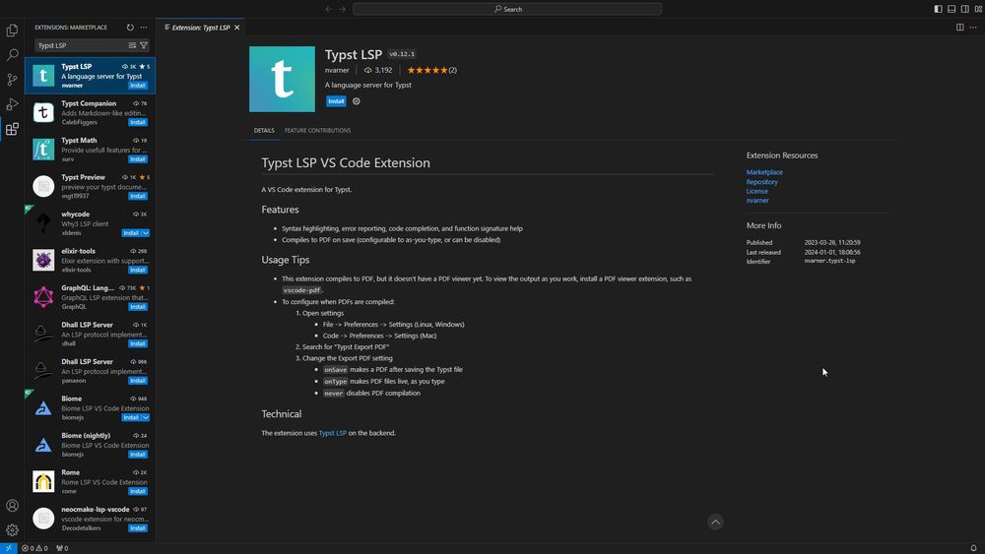Install Biome (nightly) extension
Screen dimensions: 985x554
[138, 455]
